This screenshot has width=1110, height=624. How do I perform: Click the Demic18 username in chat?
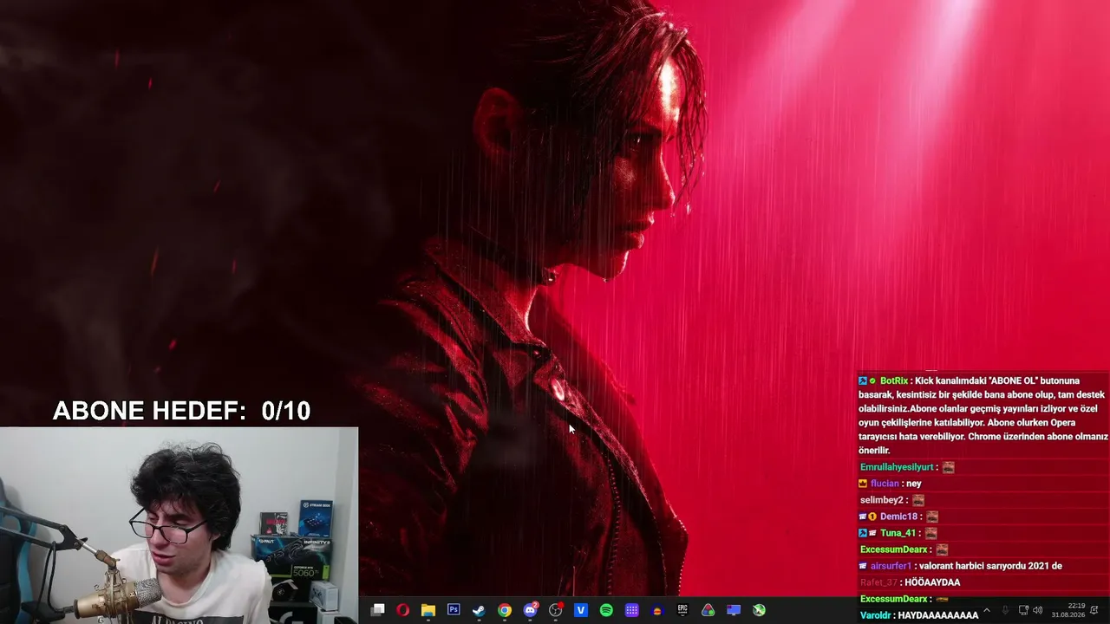[x=898, y=517]
